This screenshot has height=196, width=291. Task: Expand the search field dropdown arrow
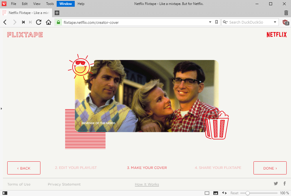click(x=275, y=22)
